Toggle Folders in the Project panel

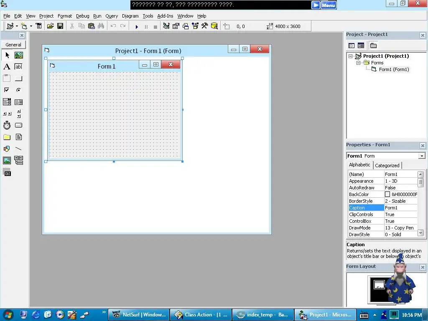point(373,46)
